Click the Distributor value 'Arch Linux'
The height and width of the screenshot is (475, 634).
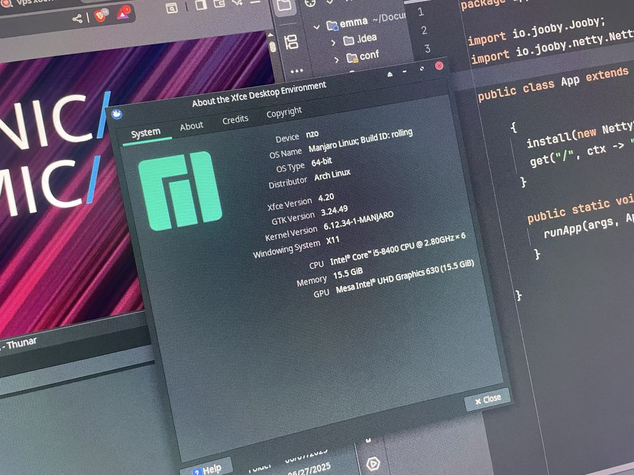click(332, 175)
